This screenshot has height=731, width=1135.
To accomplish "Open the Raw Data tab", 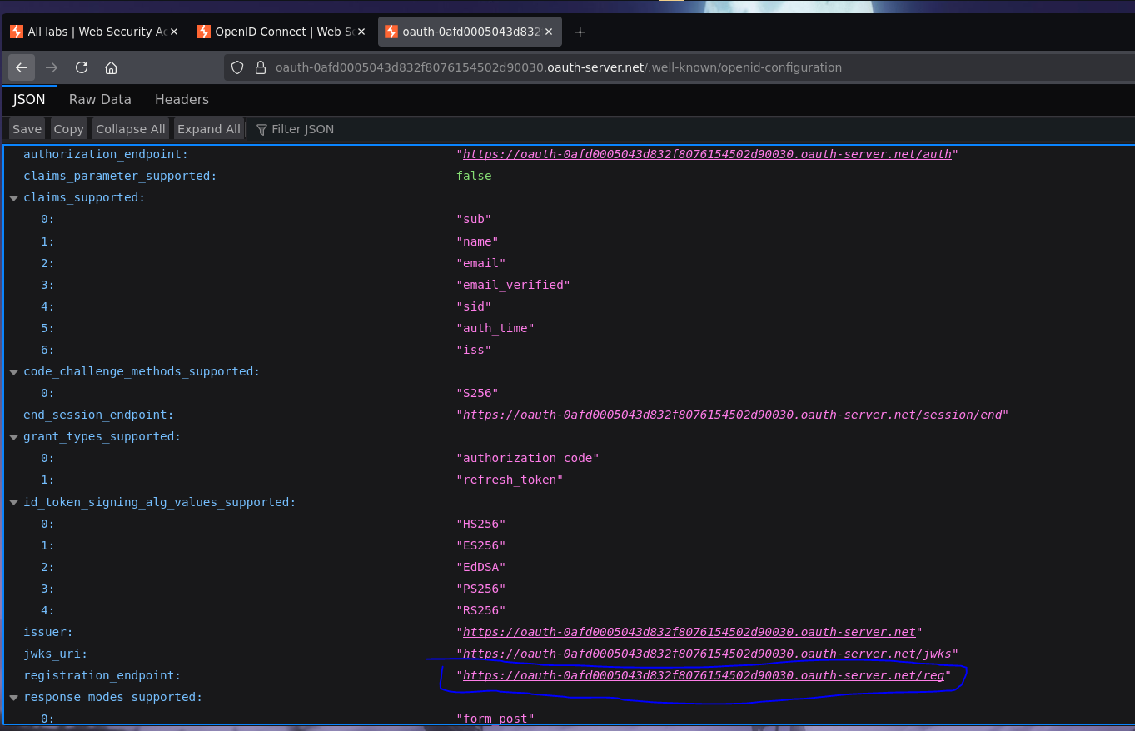I will click(100, 99).
